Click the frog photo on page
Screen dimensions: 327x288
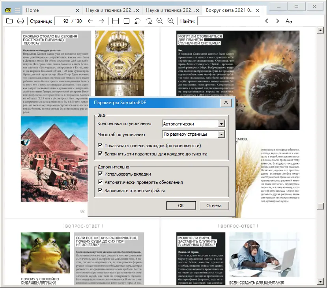[x=45, y=253]
